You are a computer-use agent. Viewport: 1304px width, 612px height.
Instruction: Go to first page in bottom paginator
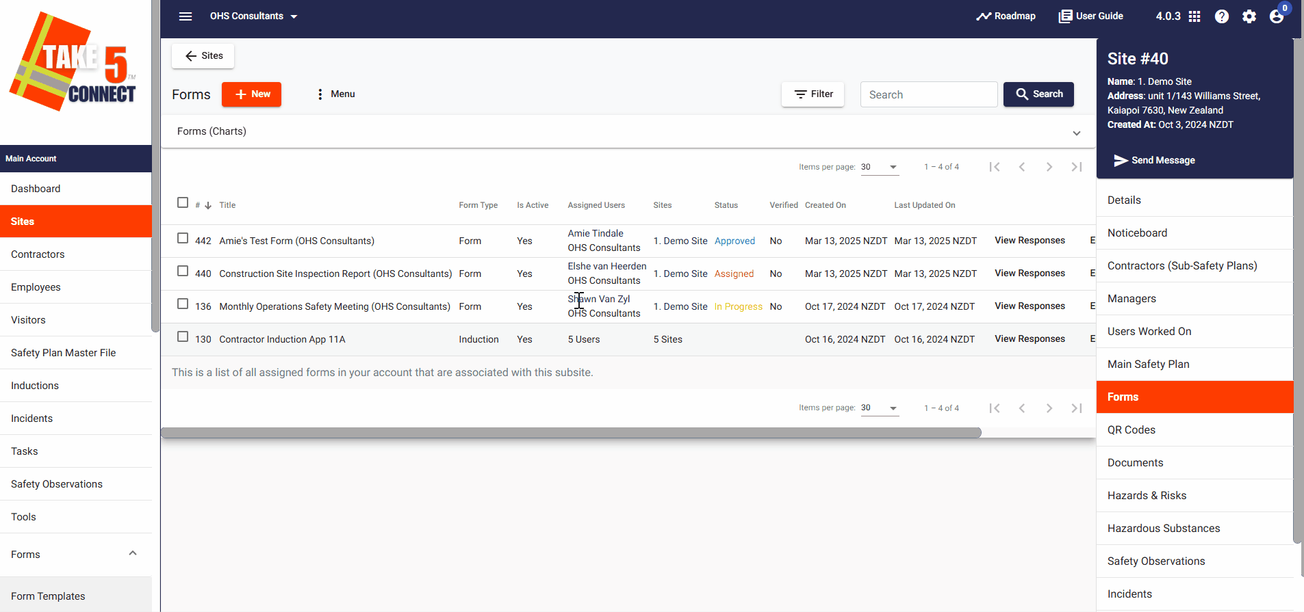pyautogui.click(x=995, y=408)
